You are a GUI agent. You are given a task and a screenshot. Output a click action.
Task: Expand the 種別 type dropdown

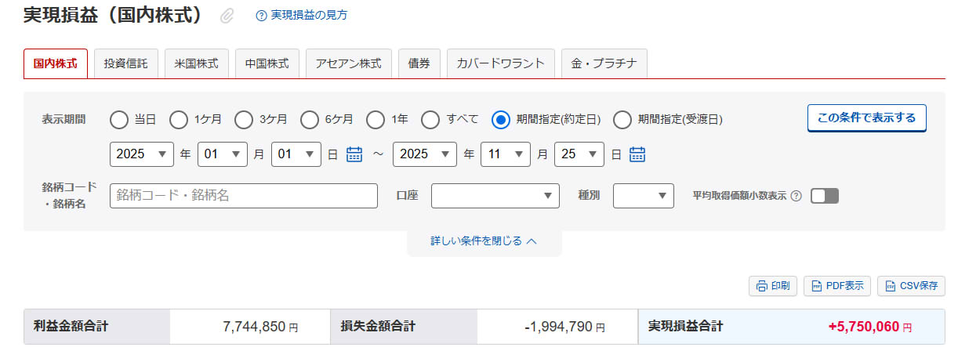pyautogui.click(x=643, y=196)
